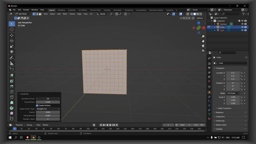Open the XYZ Euler rotation mode dropdown
The image size is (256, 144).
click(x=233, y=93)
